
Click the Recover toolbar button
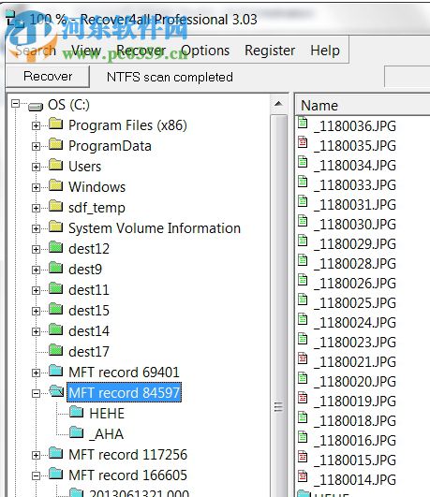[x=48, y=77]
